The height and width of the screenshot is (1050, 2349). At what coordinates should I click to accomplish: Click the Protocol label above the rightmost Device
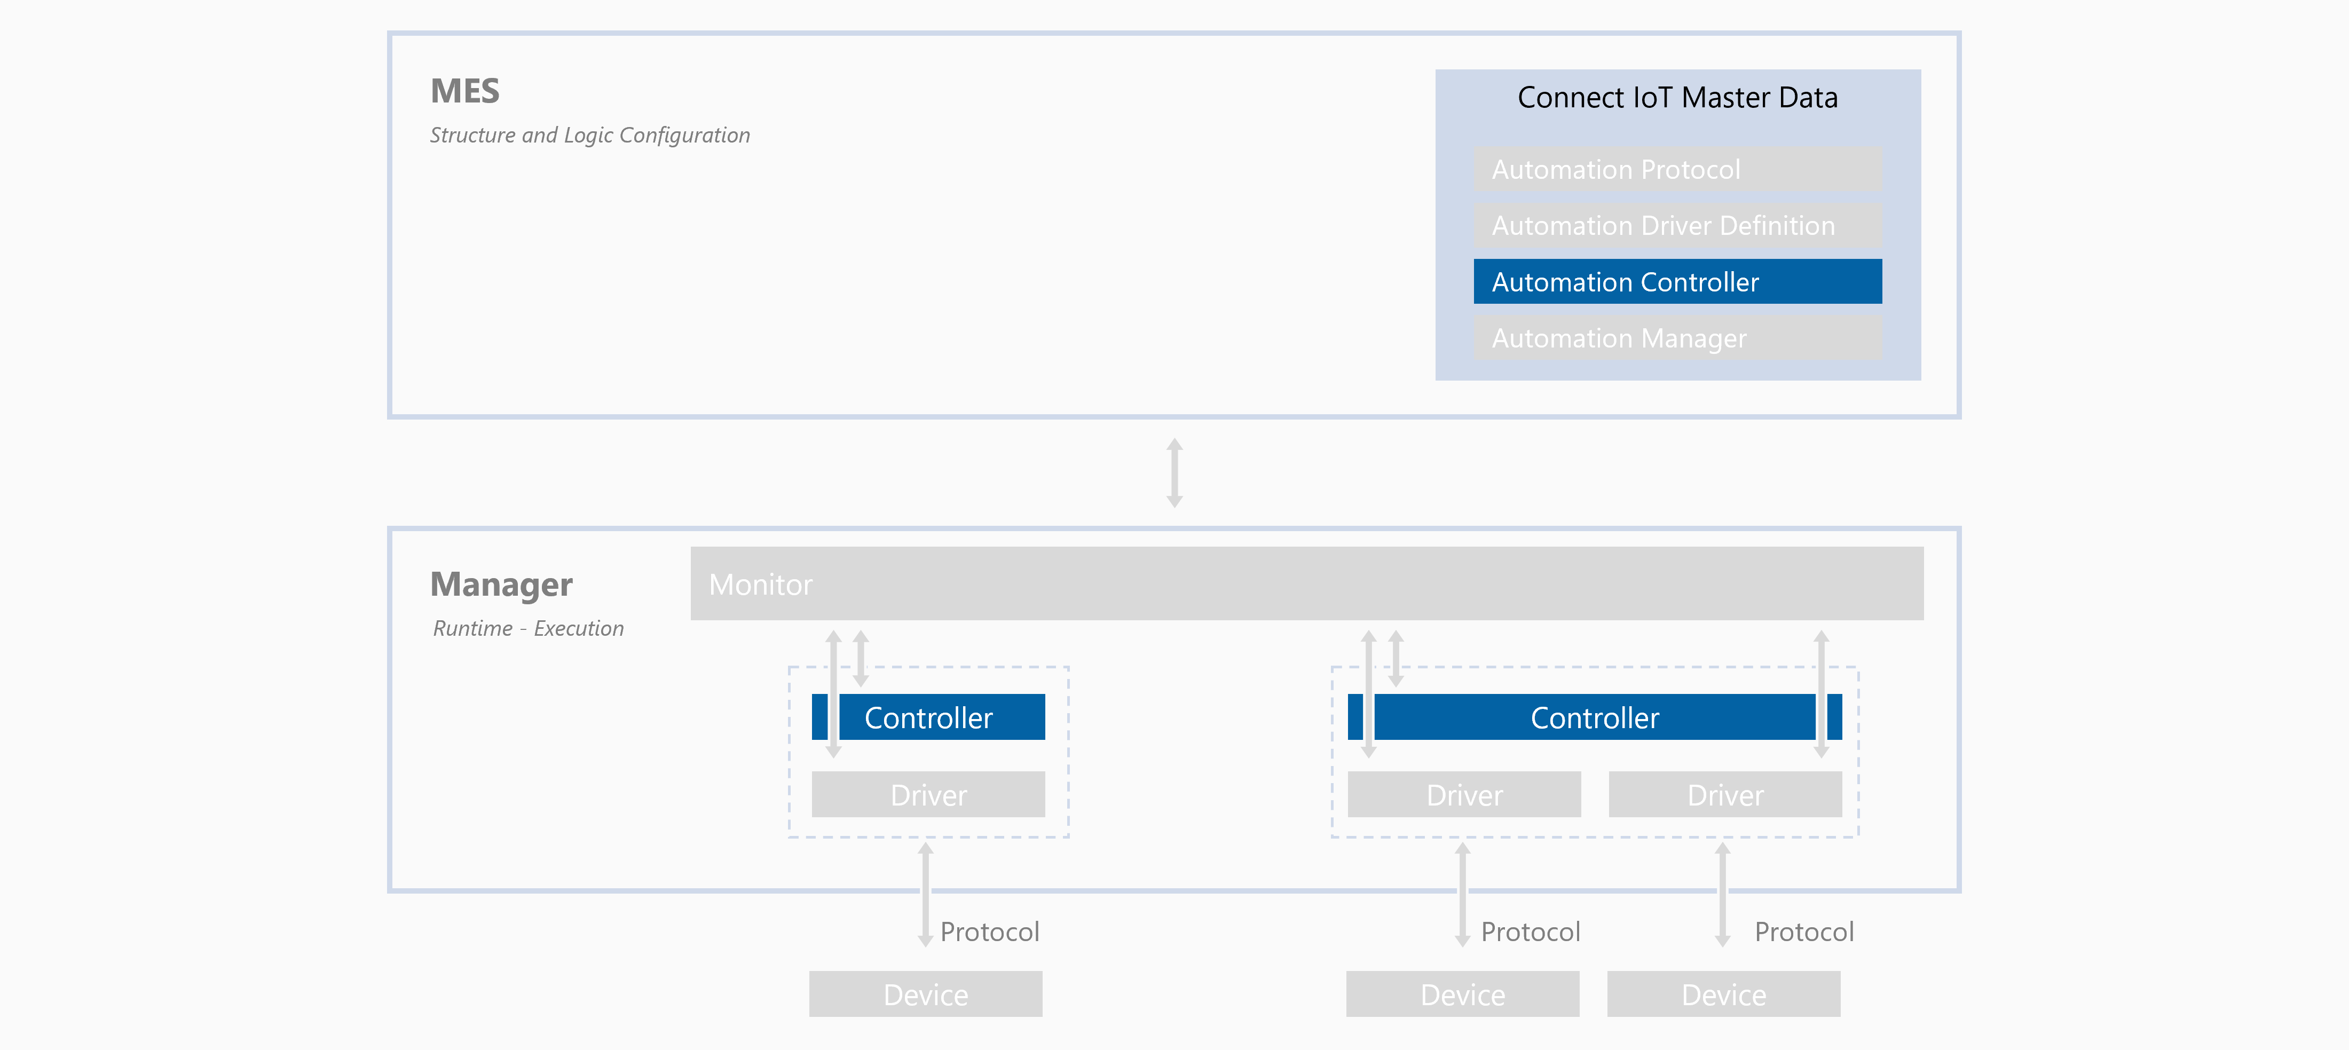[1804, 931]
